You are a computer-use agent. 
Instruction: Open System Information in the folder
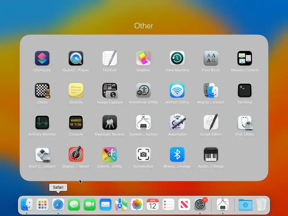pos(143,123)
